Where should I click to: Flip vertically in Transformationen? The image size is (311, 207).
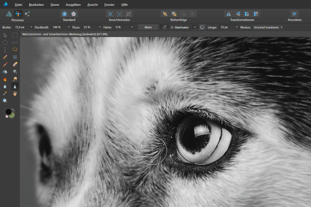(238, 14)
